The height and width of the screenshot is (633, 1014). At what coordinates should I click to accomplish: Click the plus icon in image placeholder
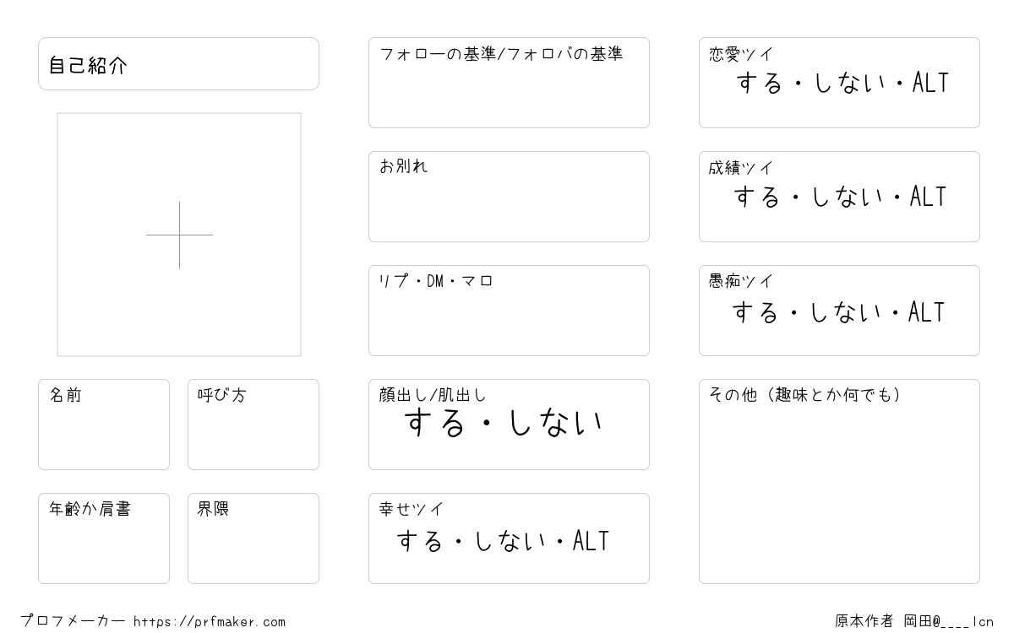point(179,235)
